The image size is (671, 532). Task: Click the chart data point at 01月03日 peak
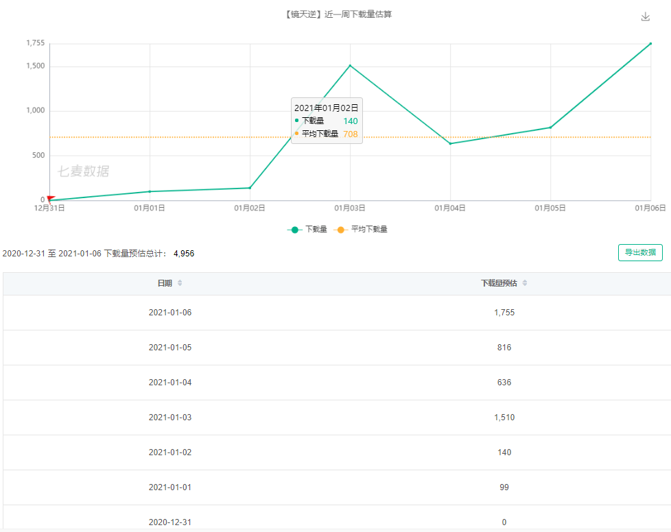[x=350, y=66]
